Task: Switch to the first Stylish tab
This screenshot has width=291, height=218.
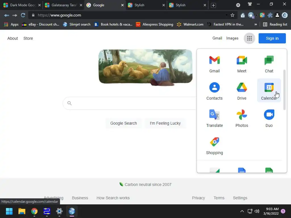Action: click(x=146, y=5)
